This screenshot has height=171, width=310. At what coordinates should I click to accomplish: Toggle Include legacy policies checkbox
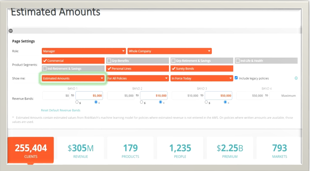pos(236,78)
